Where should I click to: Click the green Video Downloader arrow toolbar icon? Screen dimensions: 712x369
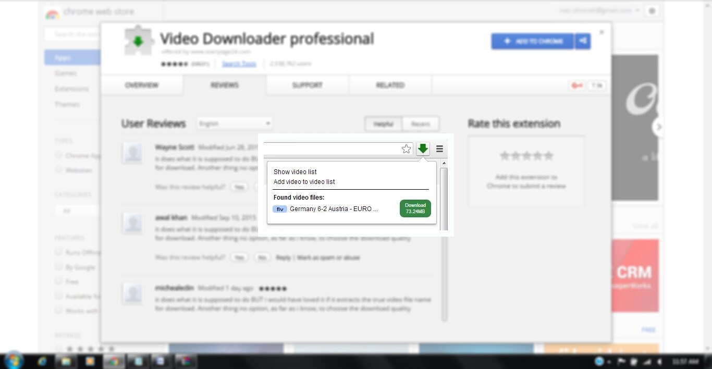tap(423, 149)
